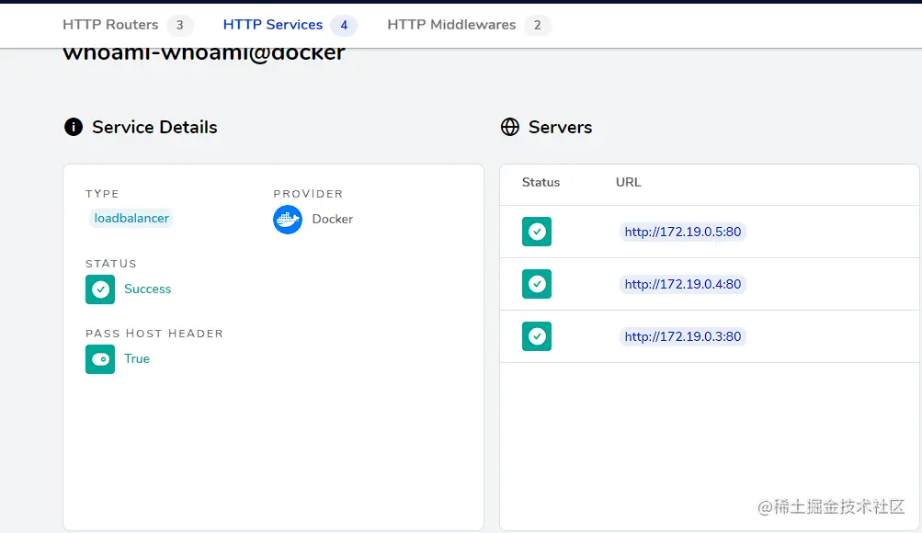Switch to the HTTP Routers tab
This screenshot has width=922, height=533.
pyautogui.click(x=108, y=25)
